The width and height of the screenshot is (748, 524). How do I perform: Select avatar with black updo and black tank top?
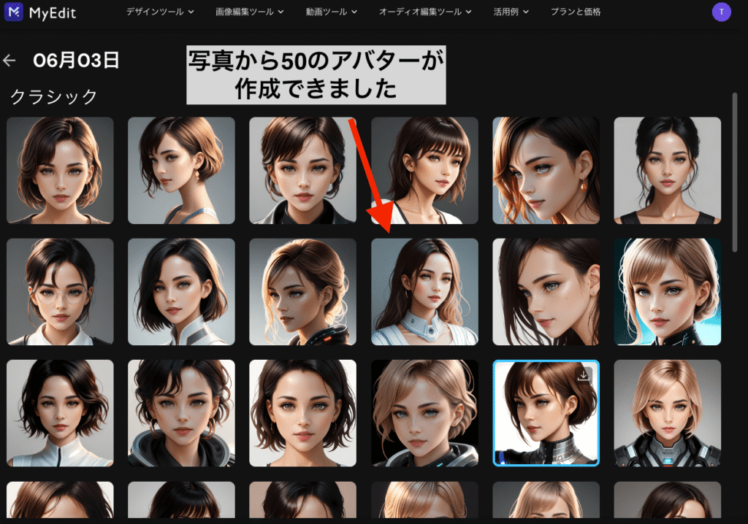668,170
